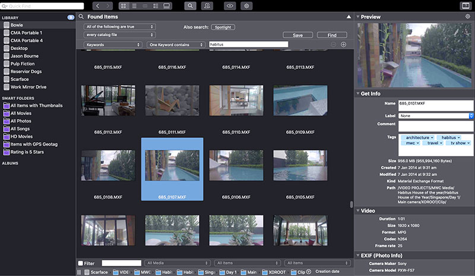Go forward with the right arrow button
The width and height of the screenshot is (475, 276).
point(108,6)
